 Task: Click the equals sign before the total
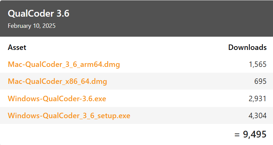tap(237, 134)
